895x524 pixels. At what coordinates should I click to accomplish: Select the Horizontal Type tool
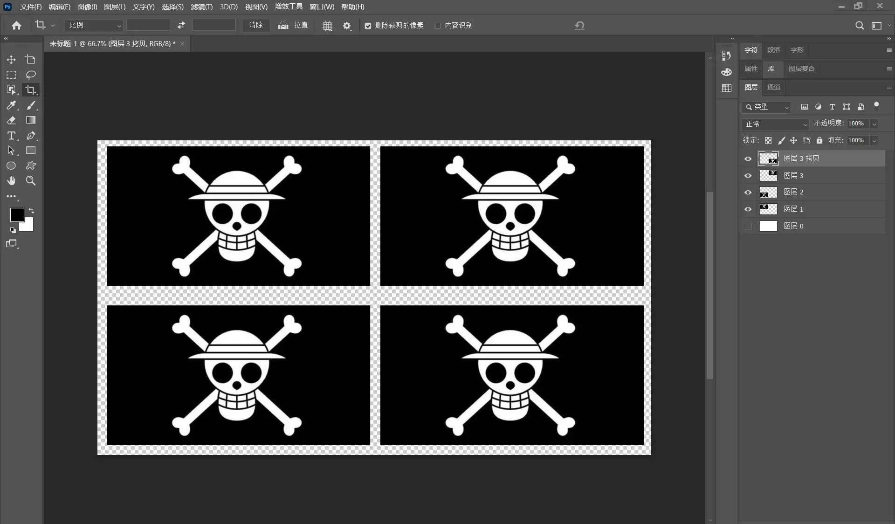(11, 136)
